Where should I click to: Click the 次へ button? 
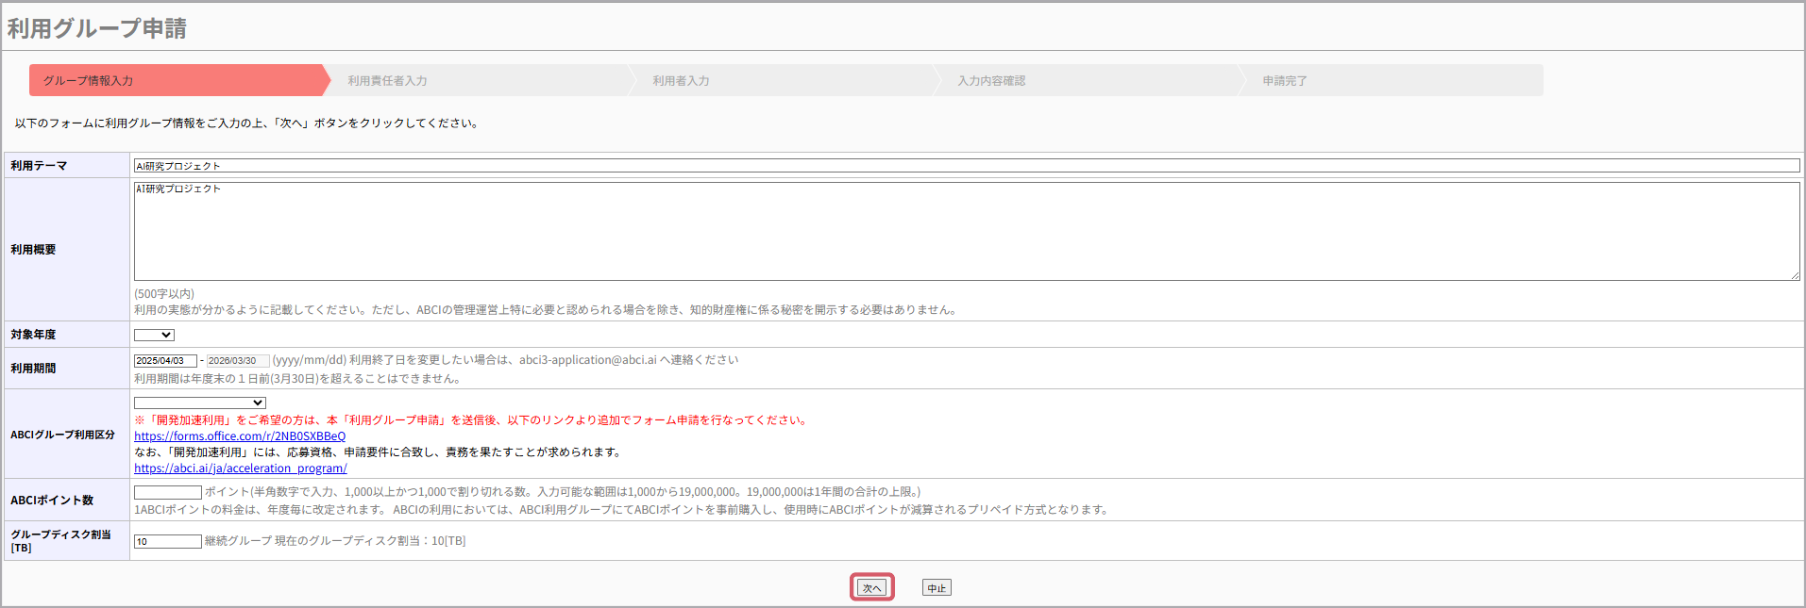[x=871, y=588]
